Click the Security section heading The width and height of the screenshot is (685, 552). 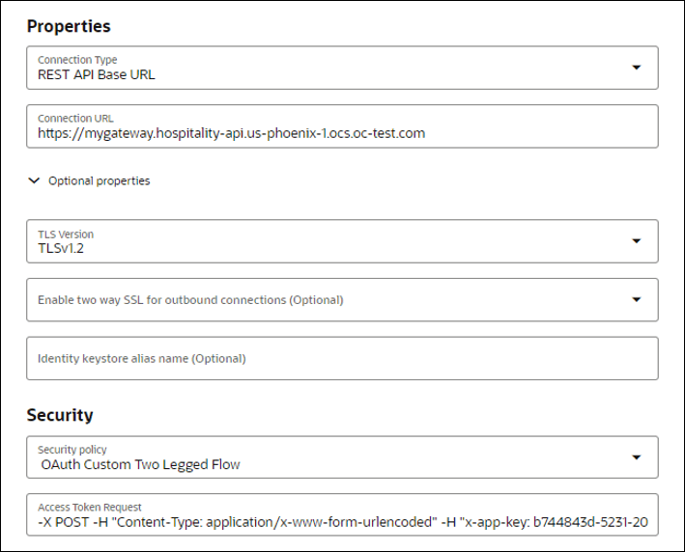[60, 415]
